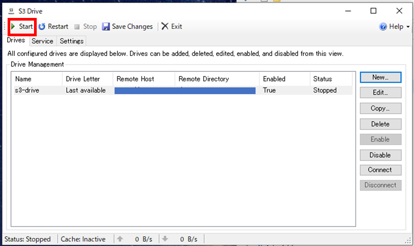
Task: Click the Connect button
Action: pyautogui.click(x=380, y=170)
